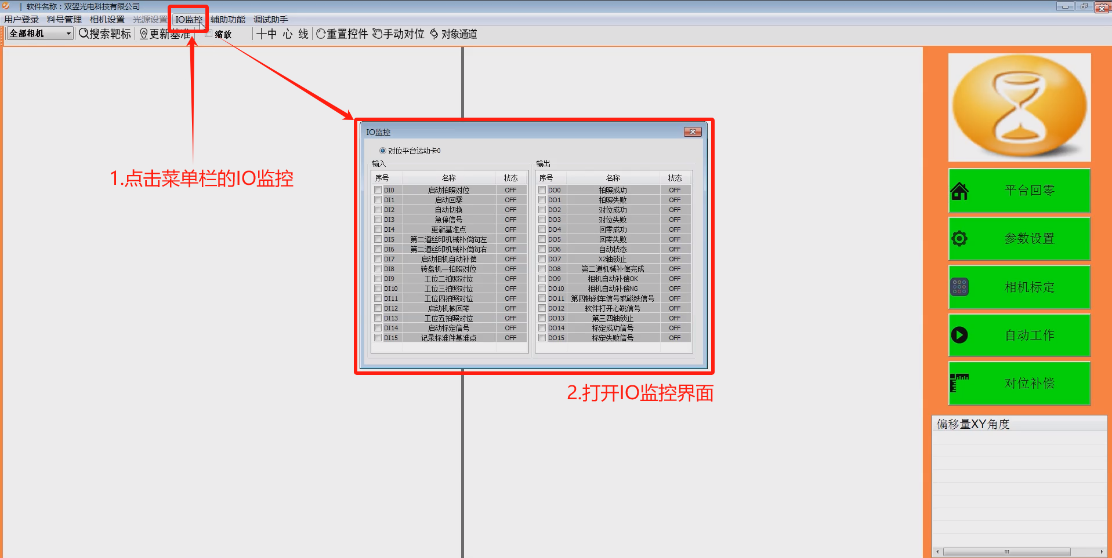Select 对位平台运动卡0 radio button
The height and width of the screenshot is (558, 1112).
pyautogui.click(x=383, y=151)
